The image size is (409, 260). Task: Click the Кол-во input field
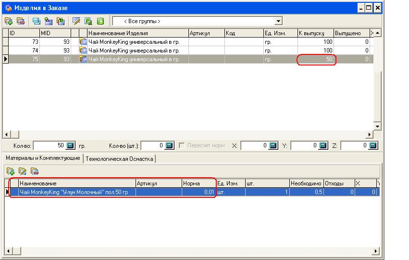48,145
